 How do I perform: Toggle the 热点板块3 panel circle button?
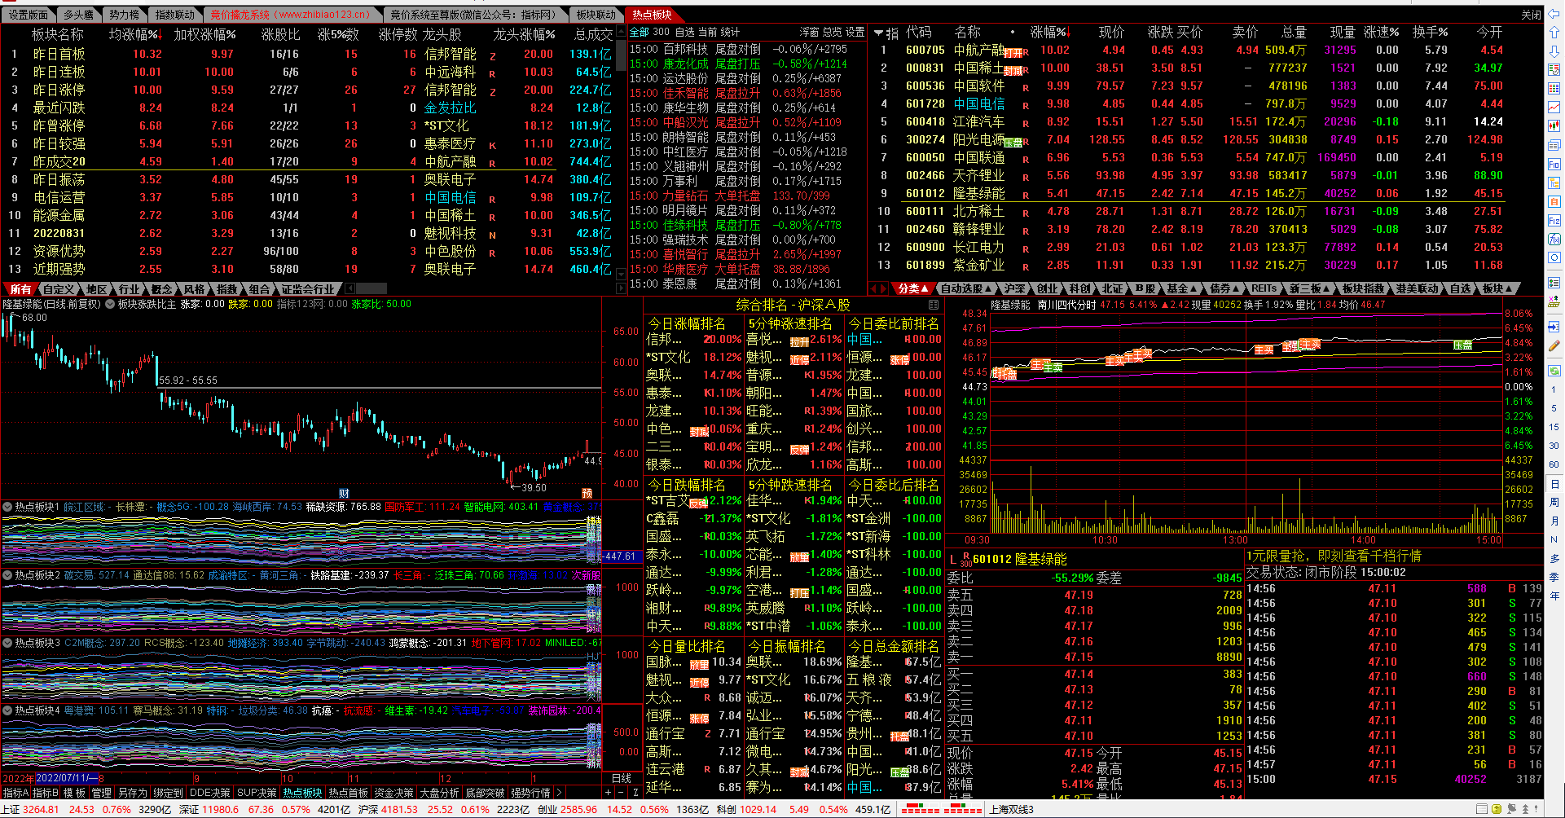click(7, 643)
